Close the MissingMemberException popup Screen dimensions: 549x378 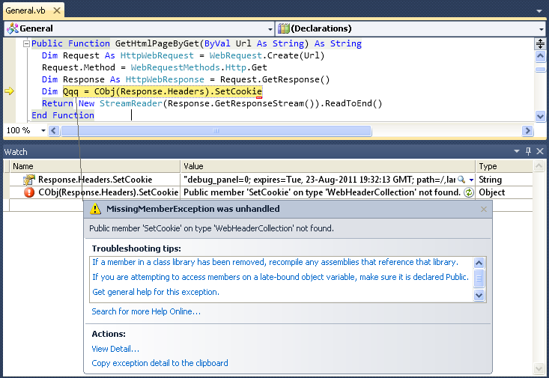(x=483, y=210)
